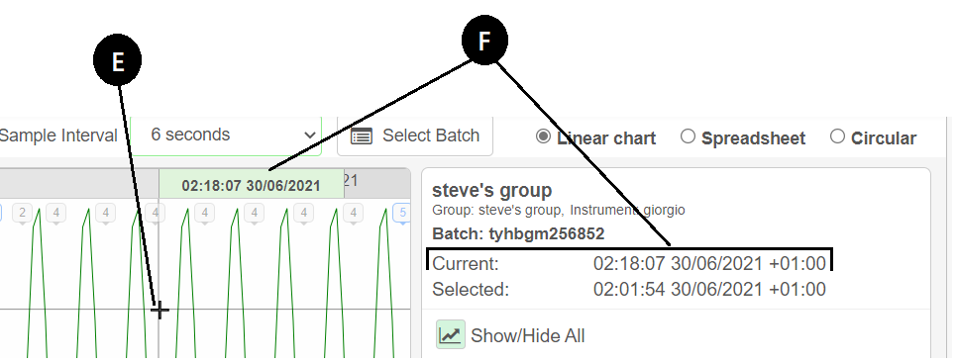Click the steve's group heading
Image resolution: width=957 pixels, height=362 pixels.
492,190
